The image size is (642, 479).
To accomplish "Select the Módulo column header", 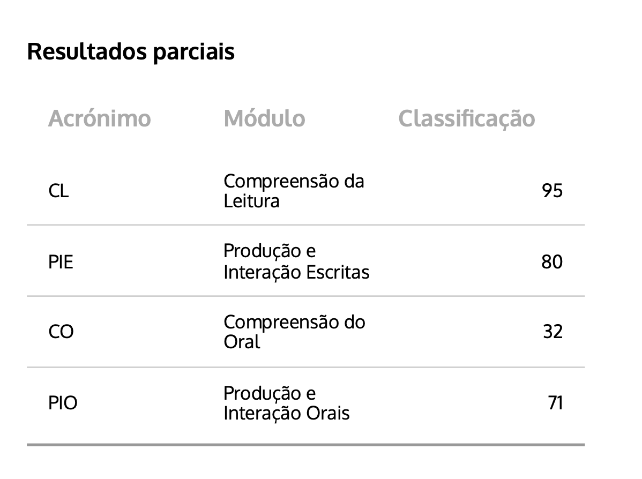I will [264, 118].
